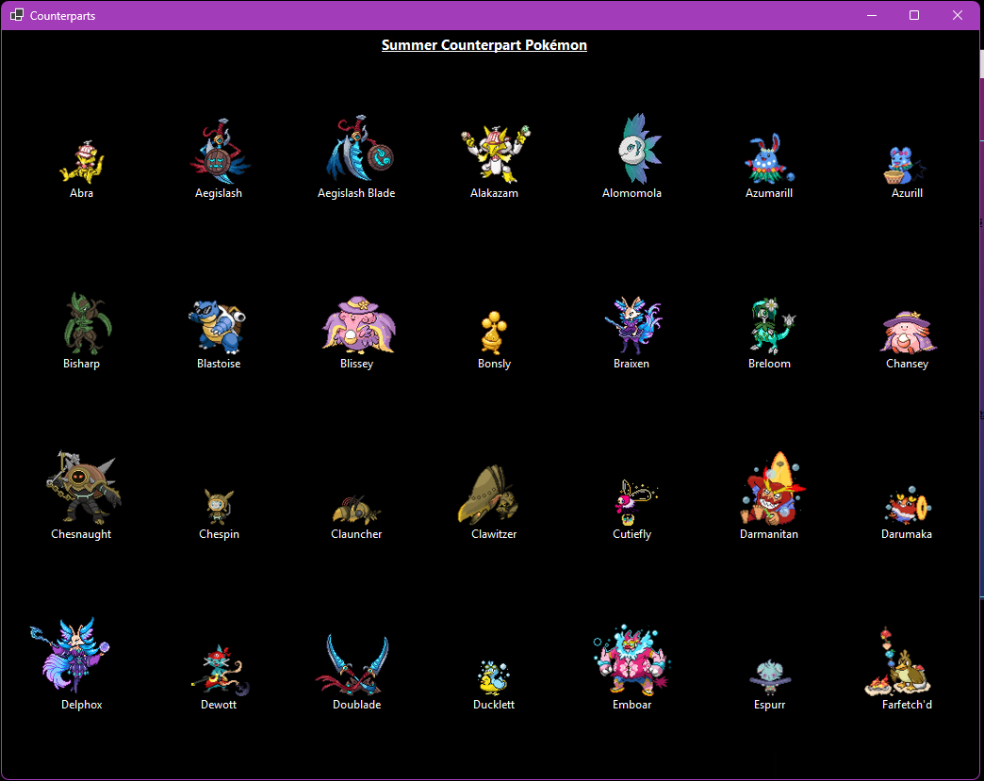Click the Blastoise with sunglasses sprite
984x781 pixels.
(x=217, y=327)
